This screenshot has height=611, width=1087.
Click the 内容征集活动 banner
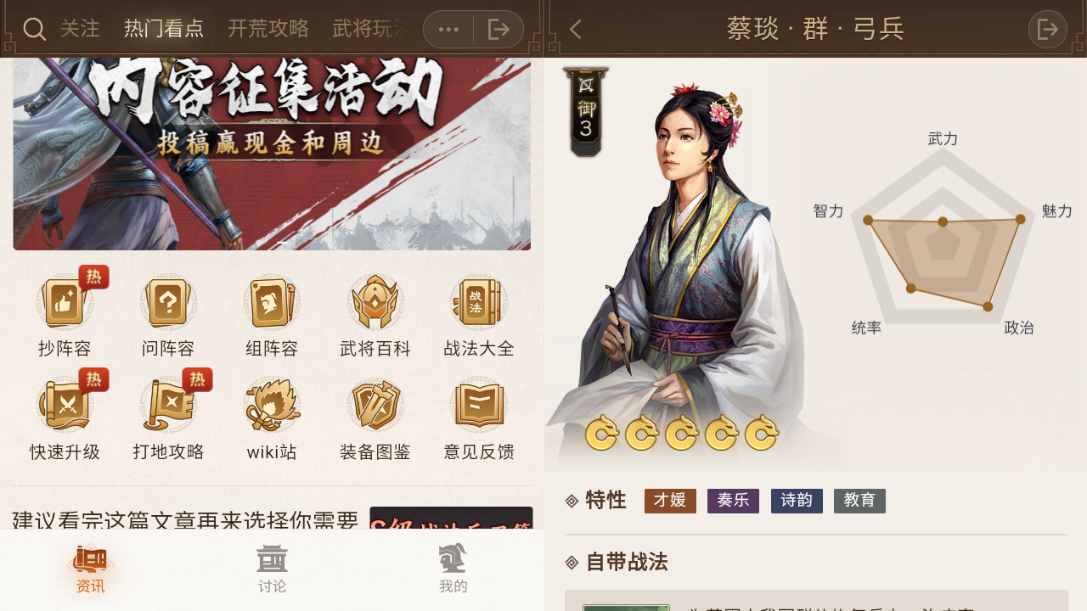point(272,154)
